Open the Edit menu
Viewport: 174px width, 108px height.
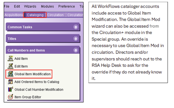(x=17, y=7)
